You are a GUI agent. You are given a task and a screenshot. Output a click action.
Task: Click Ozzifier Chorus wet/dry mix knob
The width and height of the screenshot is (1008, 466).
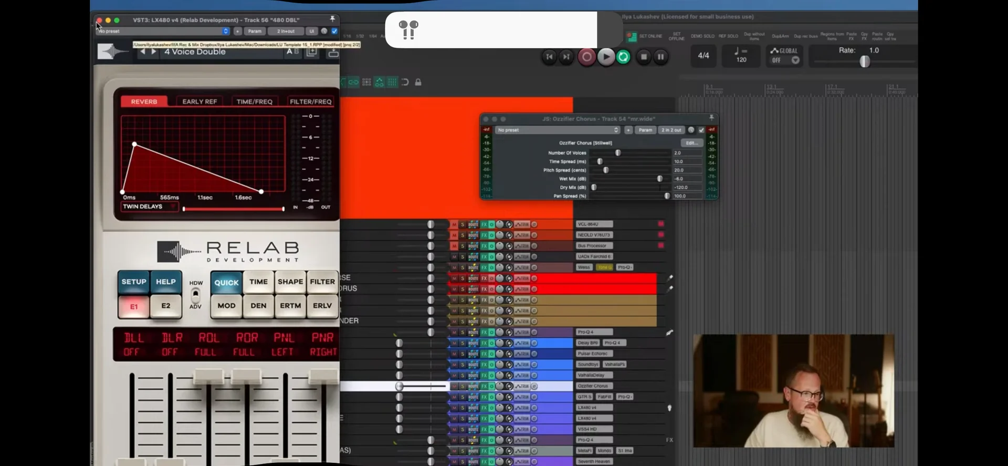click(x=691, y=130)
